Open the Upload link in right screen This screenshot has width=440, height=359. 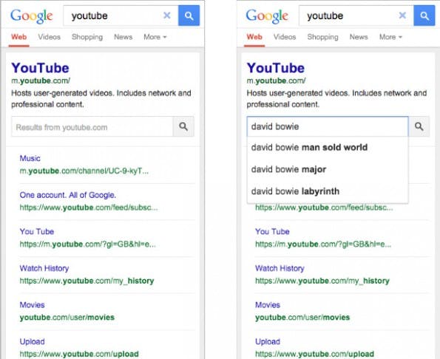click(x=268, y=341)
